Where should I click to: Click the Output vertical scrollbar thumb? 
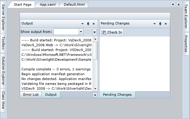click(x=95, y=50)
